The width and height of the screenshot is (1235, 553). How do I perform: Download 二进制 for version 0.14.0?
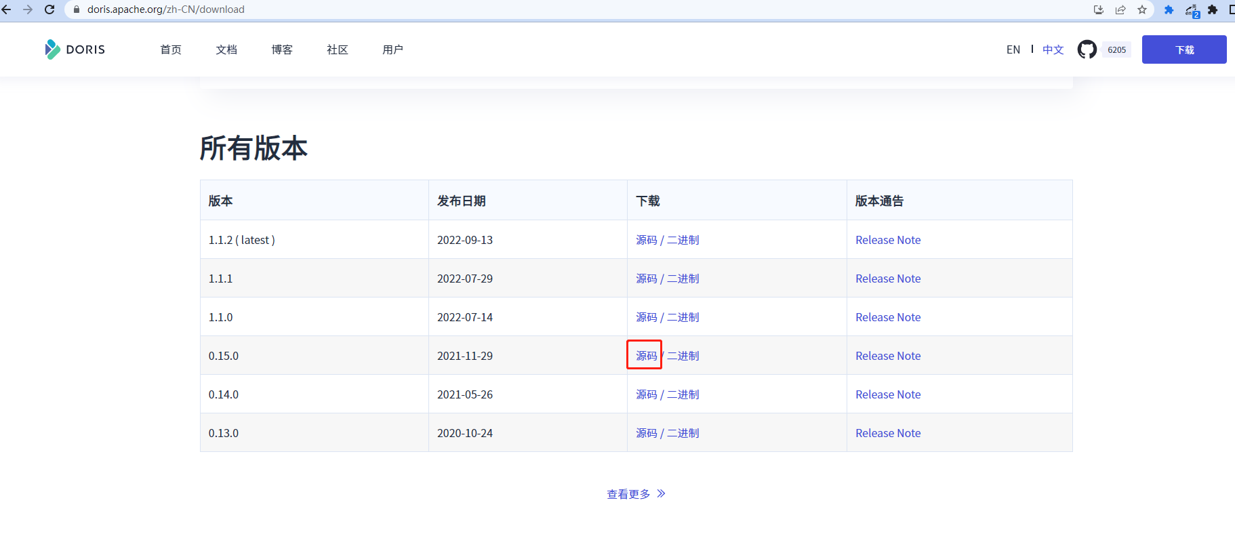click(683, 394)
